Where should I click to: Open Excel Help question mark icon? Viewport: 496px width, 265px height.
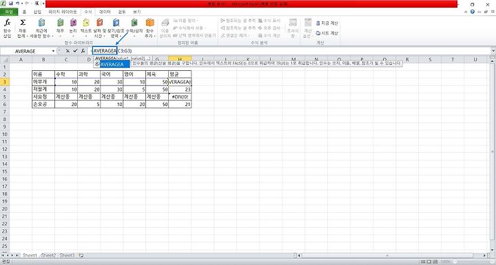point(473,12)
